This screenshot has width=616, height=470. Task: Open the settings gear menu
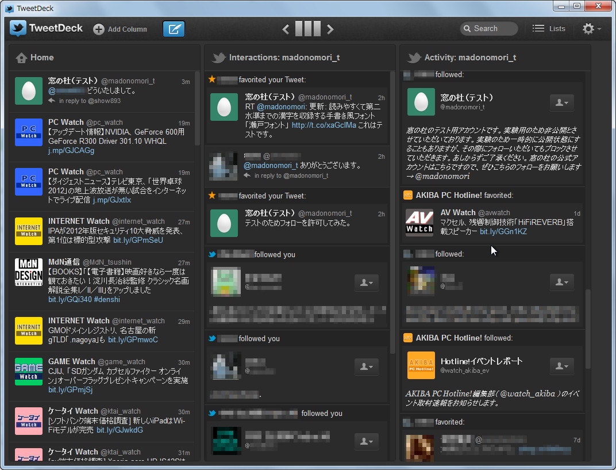coord(588,28)
